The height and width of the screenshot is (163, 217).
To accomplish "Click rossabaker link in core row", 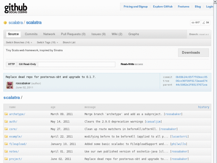I will (x=168, y=129).
